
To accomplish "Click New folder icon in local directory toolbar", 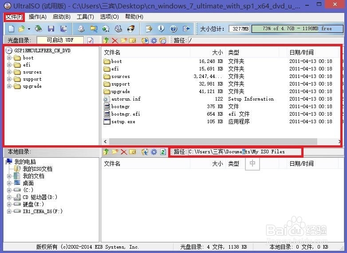I will (115, 152).
